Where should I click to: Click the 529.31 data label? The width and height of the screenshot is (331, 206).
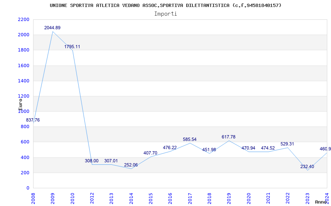(x=287, y=144)
